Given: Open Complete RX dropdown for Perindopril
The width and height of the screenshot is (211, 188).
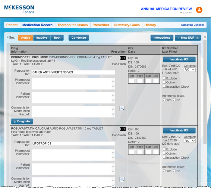Looking at the screenshot, I should (x=190, y=70).
